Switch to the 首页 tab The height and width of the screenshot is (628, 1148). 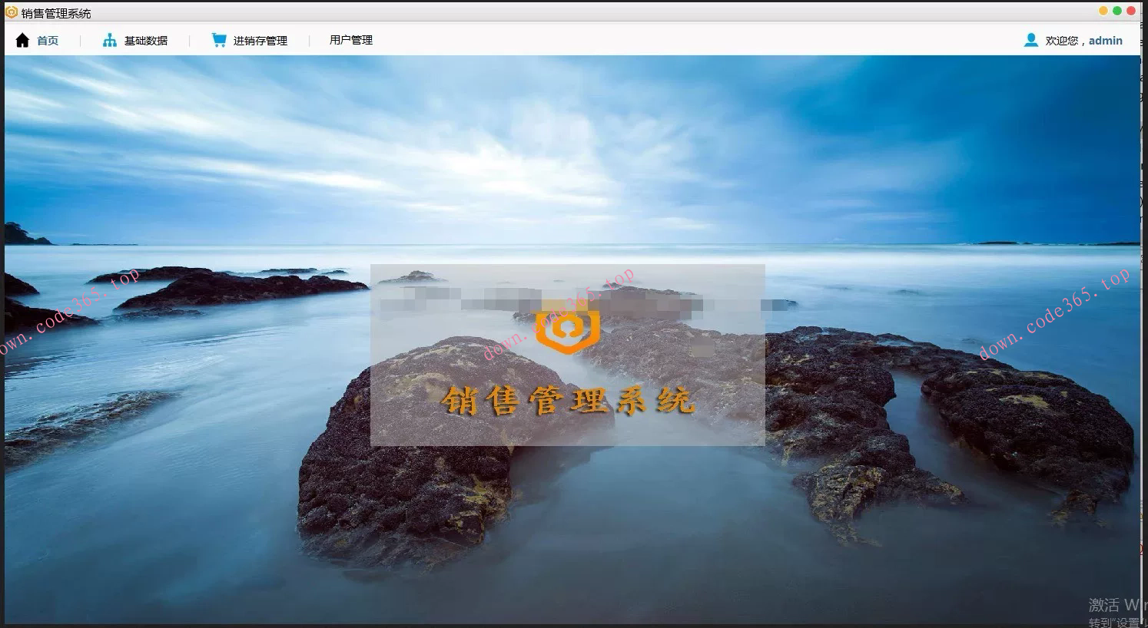pyautogui.click(x=47, y=40)
